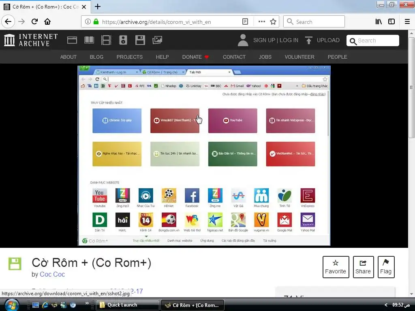The height and width of the screenshot is (311, 415).
Task: Click the LOG IN link
Action: tap(289, 40)
